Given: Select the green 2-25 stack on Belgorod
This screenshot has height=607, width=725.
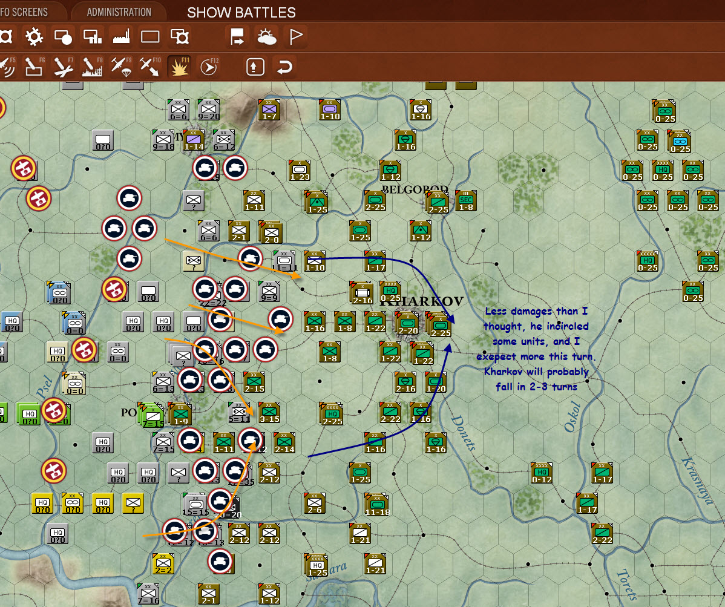Looking at the screenshot, I should (438, 202).
